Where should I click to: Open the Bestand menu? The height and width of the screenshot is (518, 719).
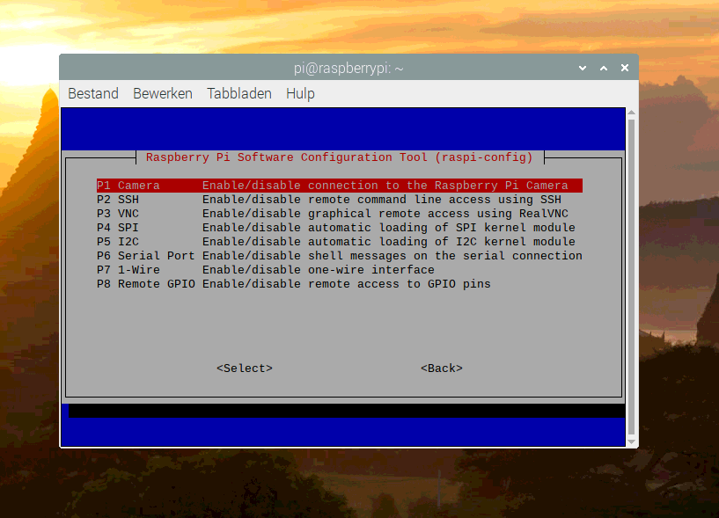click(x=93, y=93)
